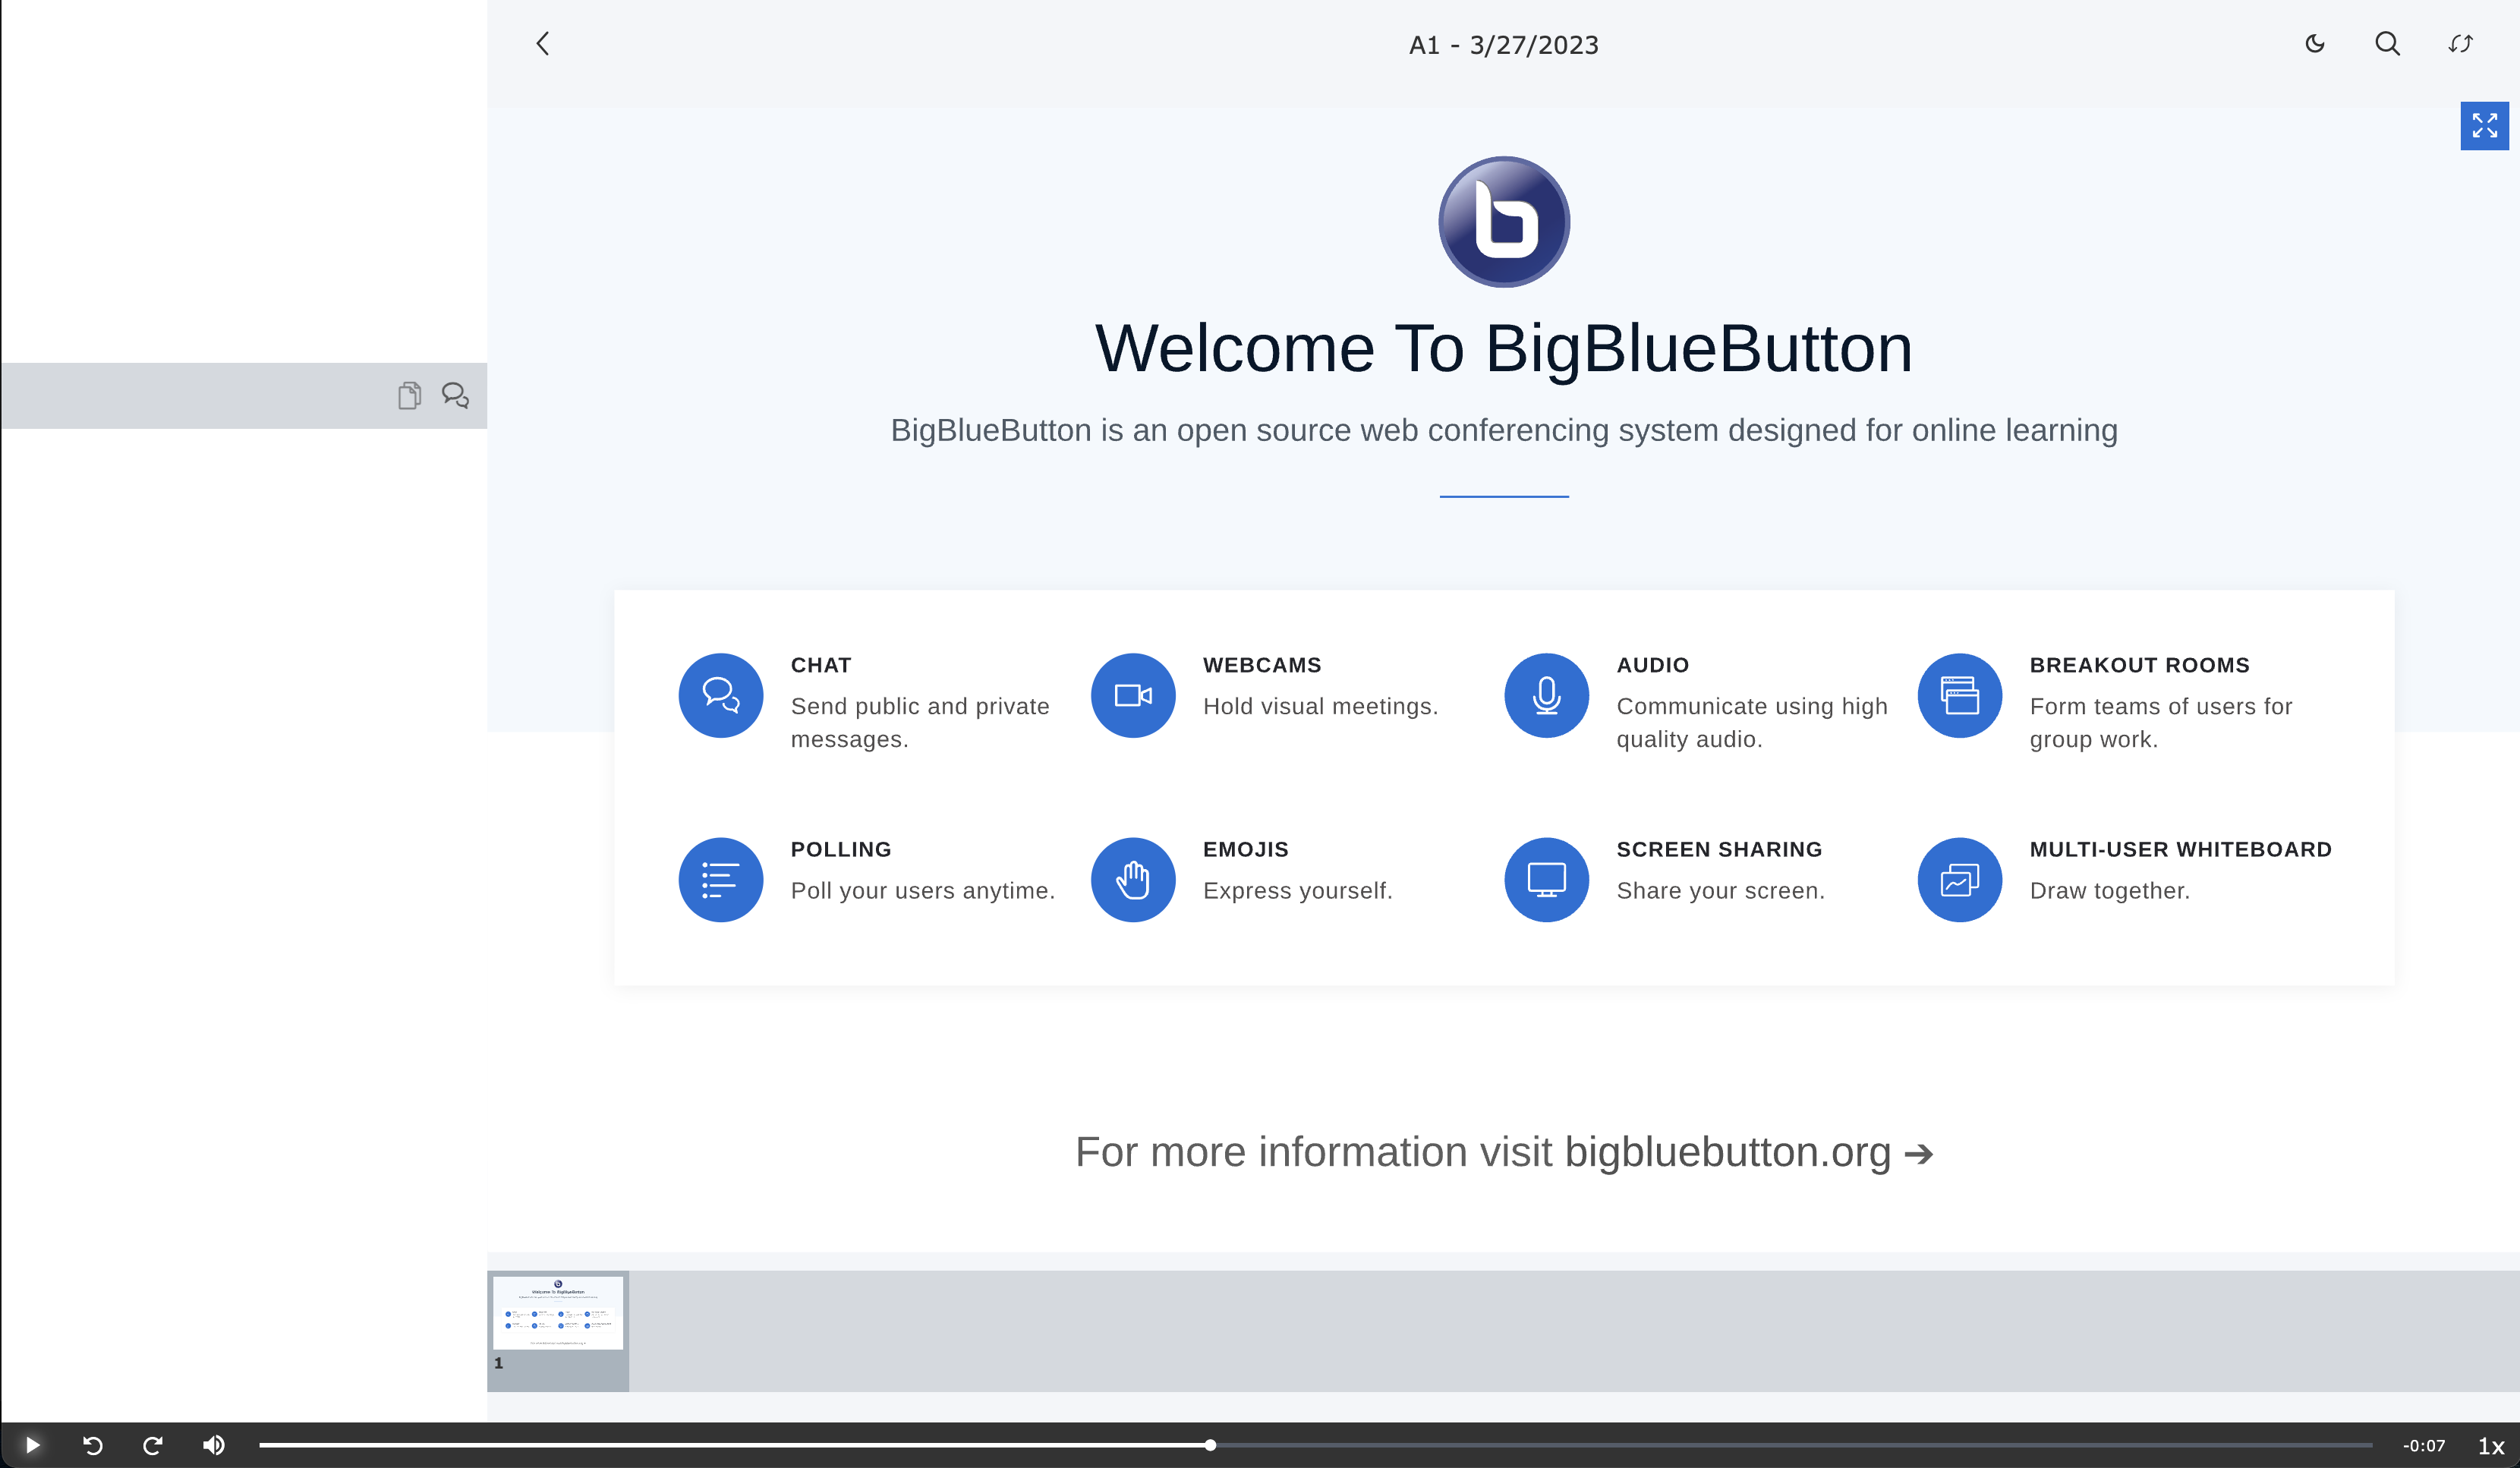Image resolution: width=2520 pixels, height=1468 pixels.
Task: Rewind using the skip-back icon
Action: pyautogui.click(x=92, y=1445)
